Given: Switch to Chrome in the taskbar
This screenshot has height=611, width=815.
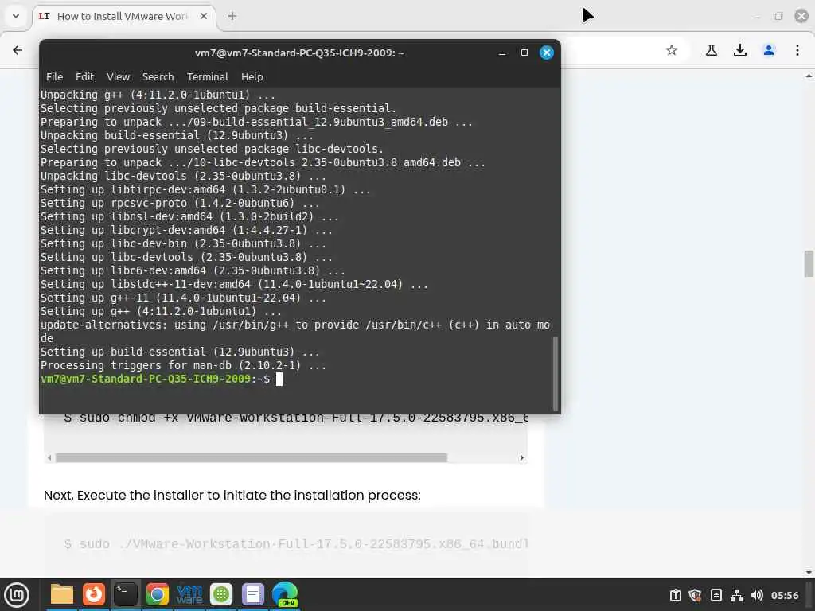Looking at the screenshot, I should click(x=158, y=594).
